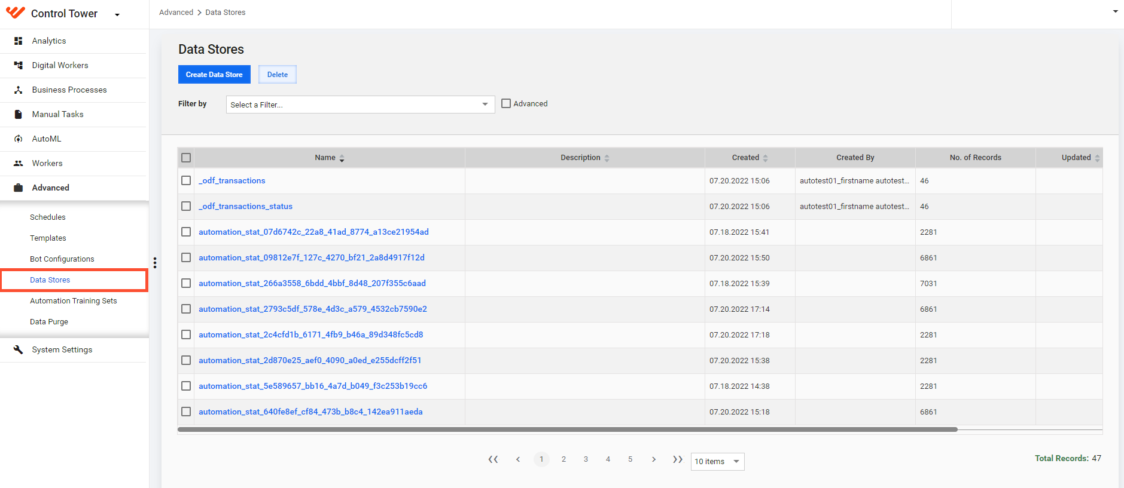Click the Business Processes icon
The height and width of the screenshot is (488, 1124).
[x=19, y=90]
